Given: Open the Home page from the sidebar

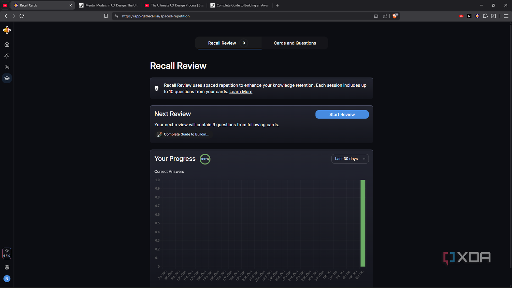Looking at the screenshot, I should [7, 44].
